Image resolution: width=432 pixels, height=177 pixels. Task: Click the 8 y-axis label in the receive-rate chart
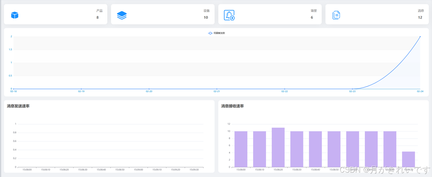point(230,138)
